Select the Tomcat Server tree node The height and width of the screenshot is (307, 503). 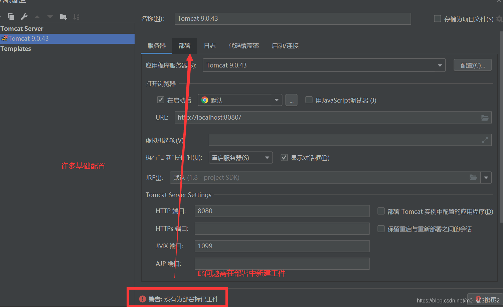(22, 28)
